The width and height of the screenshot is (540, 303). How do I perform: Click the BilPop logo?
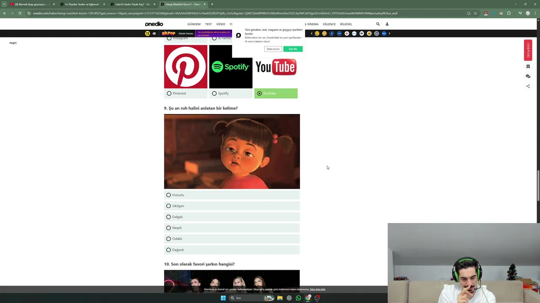(x=168, y=33)
